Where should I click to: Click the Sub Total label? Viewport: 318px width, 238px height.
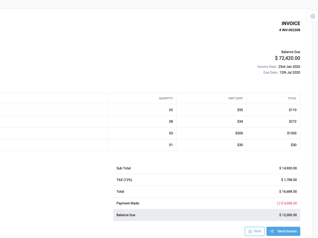pyautogui.click(x=123, y=169)
